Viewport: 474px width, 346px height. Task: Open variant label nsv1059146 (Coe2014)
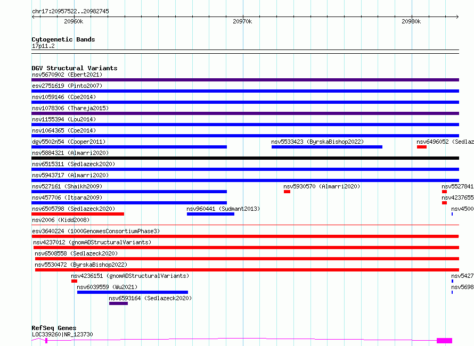[64, 97]
